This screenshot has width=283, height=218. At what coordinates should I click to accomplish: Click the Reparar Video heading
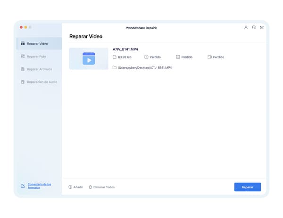tap(86, 36)
